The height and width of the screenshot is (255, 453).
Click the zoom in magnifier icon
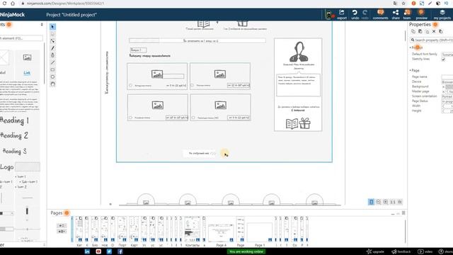385,202
